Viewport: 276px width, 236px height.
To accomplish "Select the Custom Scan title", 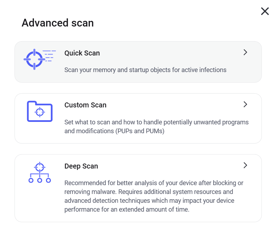I will [x=86, y=105].
